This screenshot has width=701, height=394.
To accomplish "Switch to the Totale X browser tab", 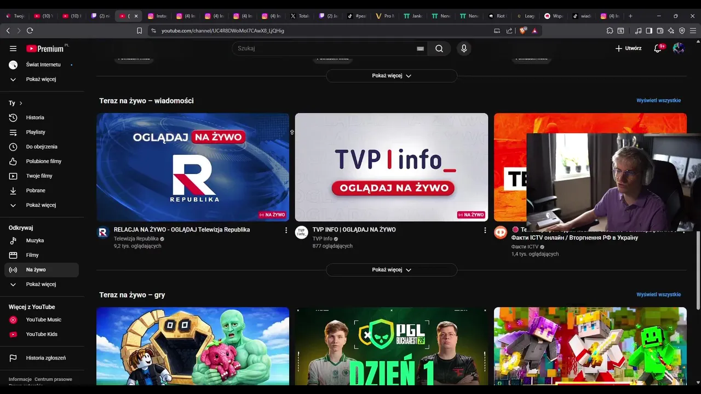I will pos(300,16).
